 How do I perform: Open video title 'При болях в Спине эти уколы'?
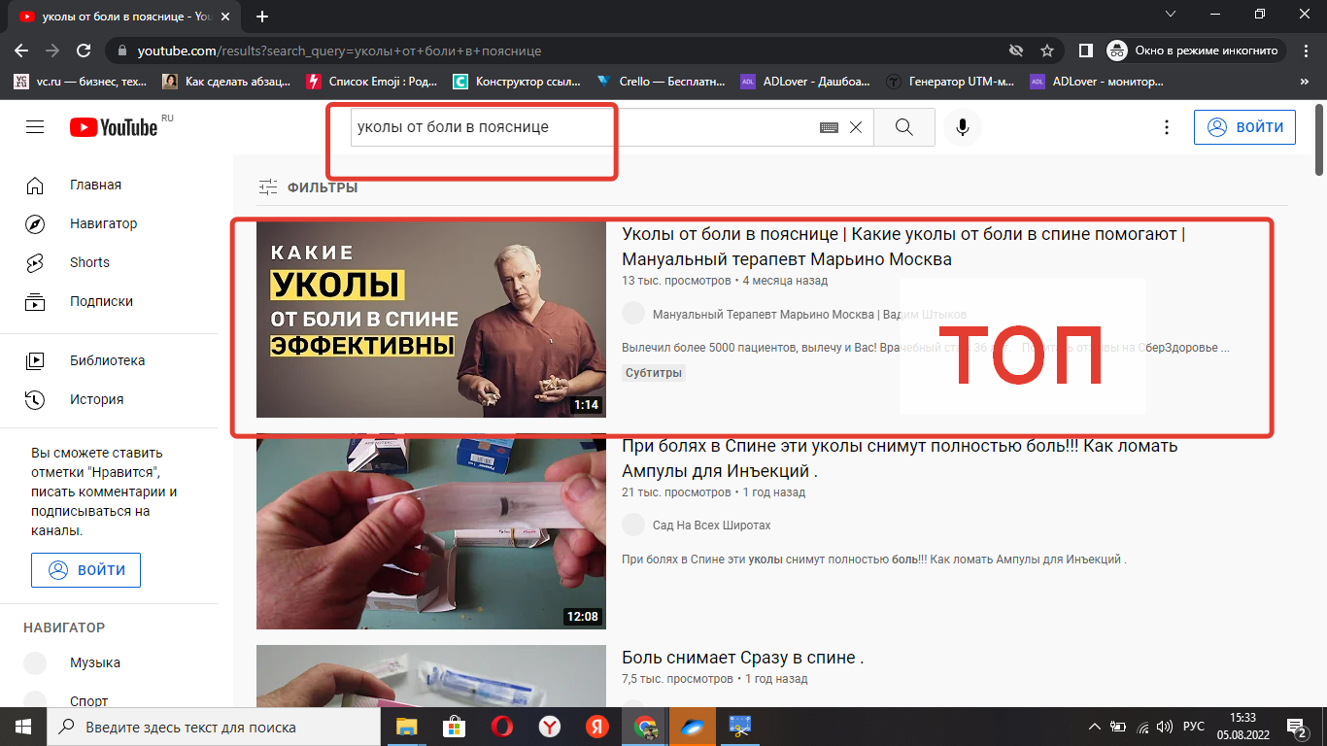(900, 458)
